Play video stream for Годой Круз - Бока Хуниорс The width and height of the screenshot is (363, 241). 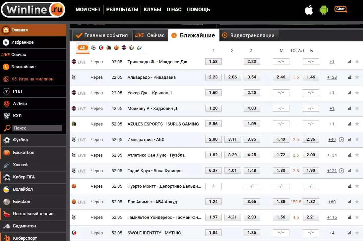(341, 171)
